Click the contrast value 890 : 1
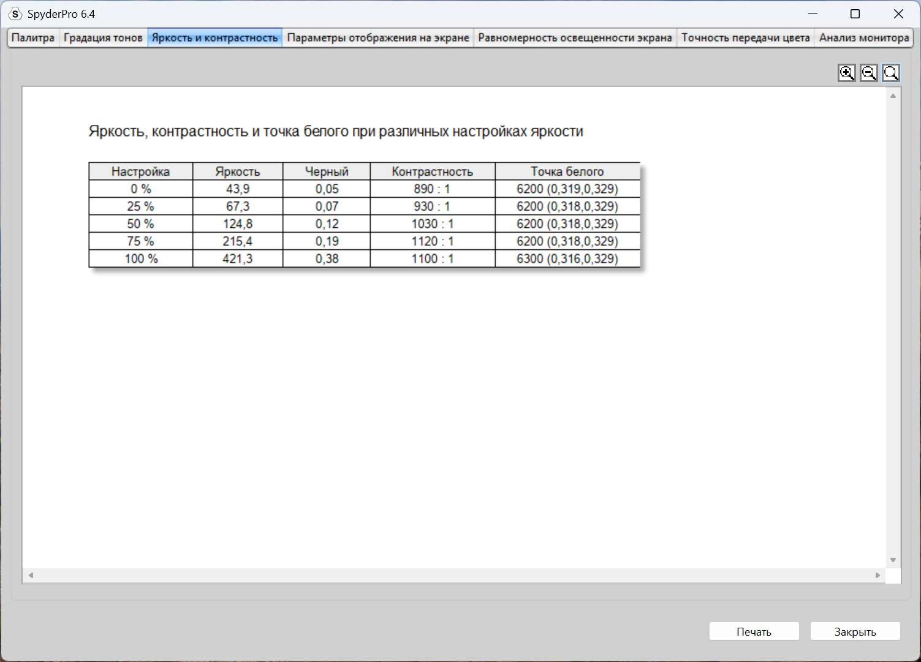 pos(433,189)
